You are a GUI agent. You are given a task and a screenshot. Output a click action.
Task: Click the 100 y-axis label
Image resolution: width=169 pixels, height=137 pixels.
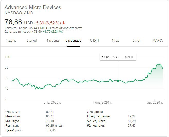7,57
